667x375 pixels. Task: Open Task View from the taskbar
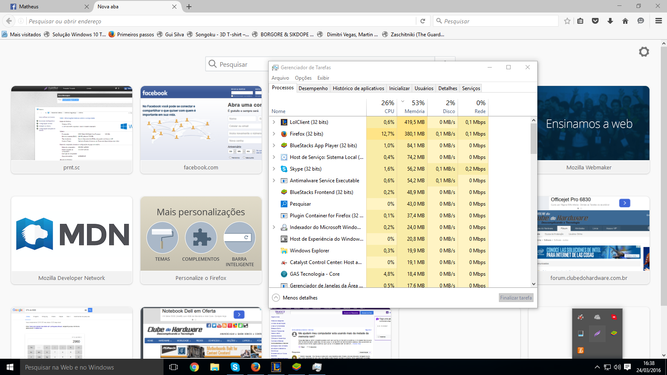tap(174, 367)
